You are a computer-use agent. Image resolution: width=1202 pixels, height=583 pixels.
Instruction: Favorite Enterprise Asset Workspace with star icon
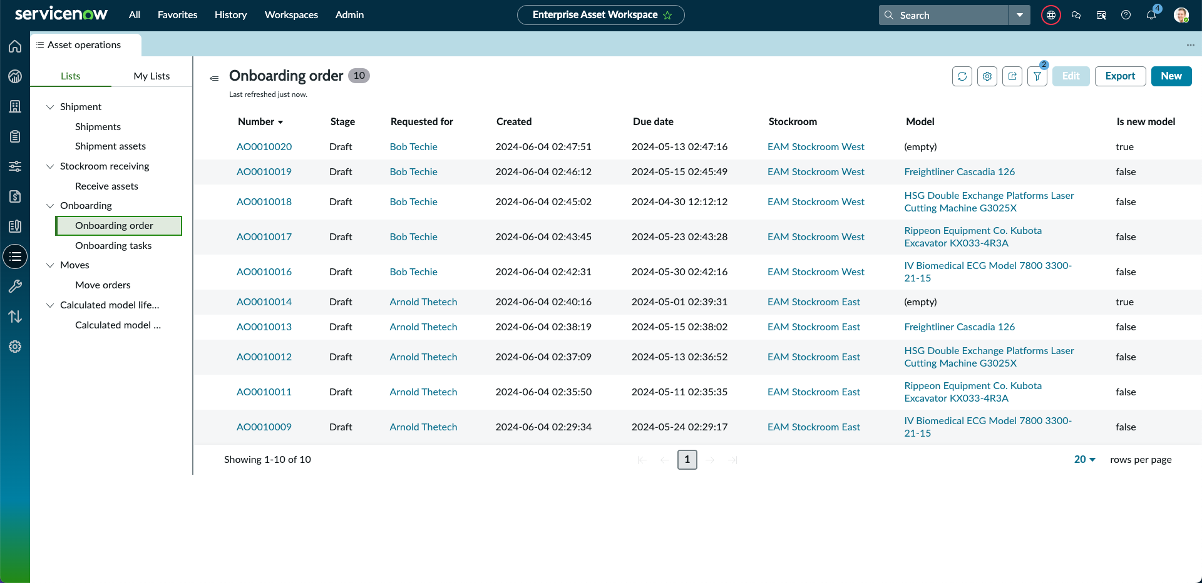(x=667, y=15)
